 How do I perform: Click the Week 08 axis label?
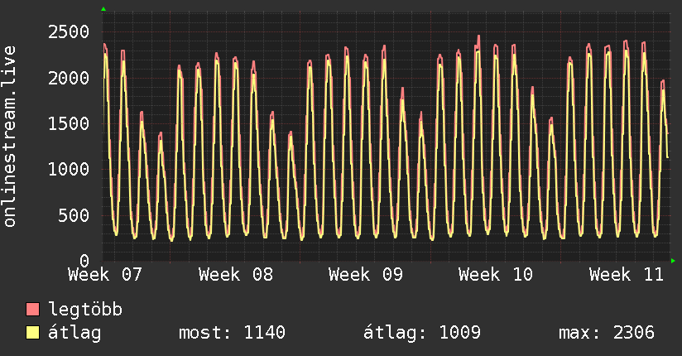coord(235,275)
